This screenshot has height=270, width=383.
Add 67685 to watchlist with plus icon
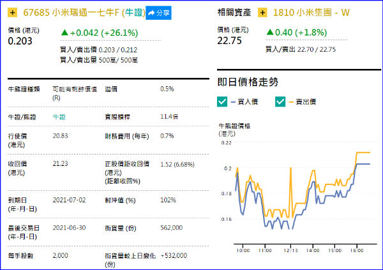pos(13,13)
